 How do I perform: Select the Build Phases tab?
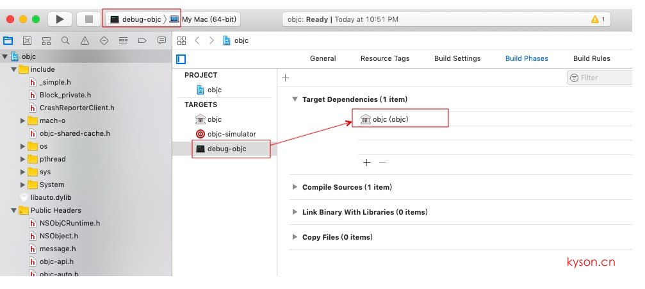coord(527,58)
